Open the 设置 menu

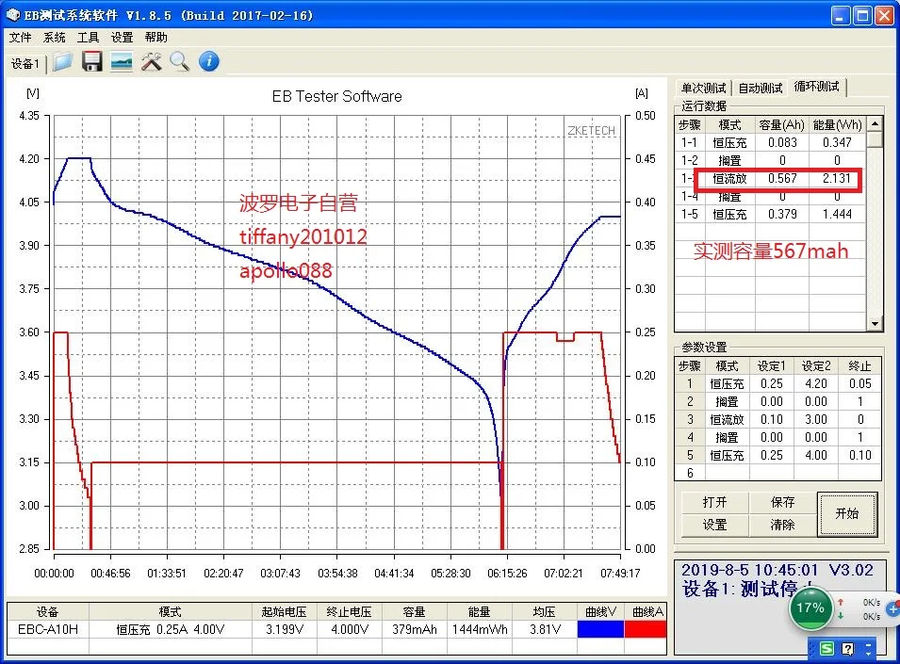point(122,38)
